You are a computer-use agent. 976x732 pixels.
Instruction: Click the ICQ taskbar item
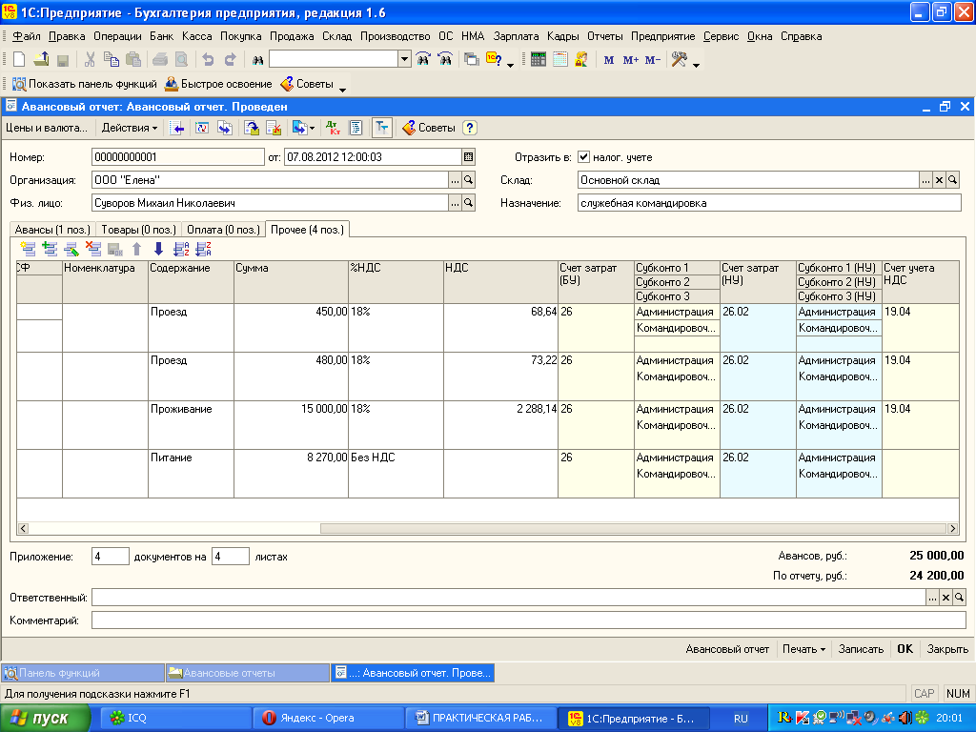click(175, 719)
